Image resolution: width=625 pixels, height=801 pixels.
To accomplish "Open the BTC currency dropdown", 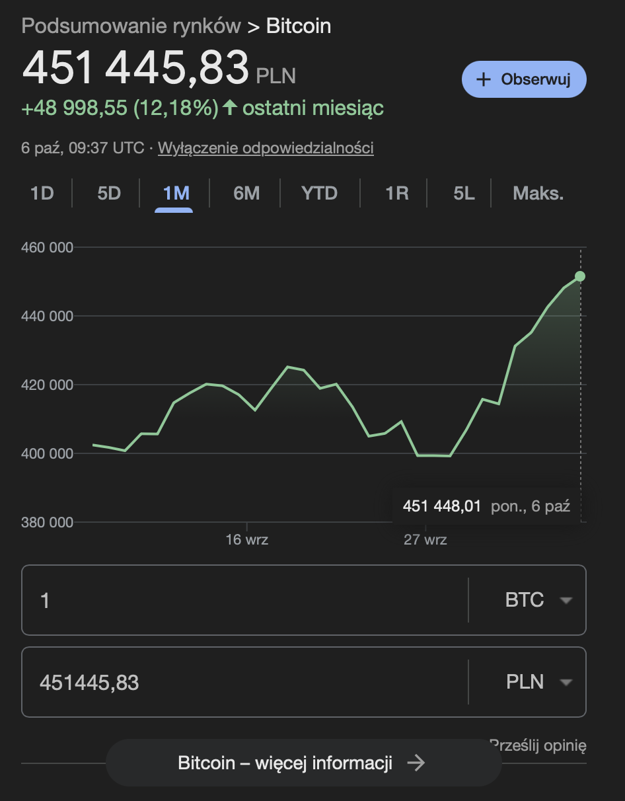I will [x=536, y=600].
